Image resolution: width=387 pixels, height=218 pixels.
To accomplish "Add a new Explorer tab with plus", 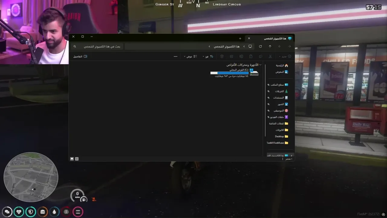I will (x=240, y=38).
